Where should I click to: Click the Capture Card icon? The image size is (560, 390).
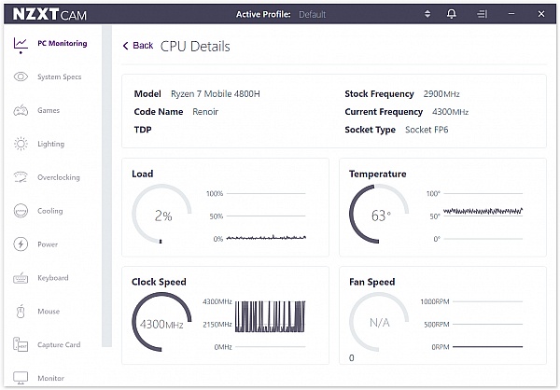[21, 344]
